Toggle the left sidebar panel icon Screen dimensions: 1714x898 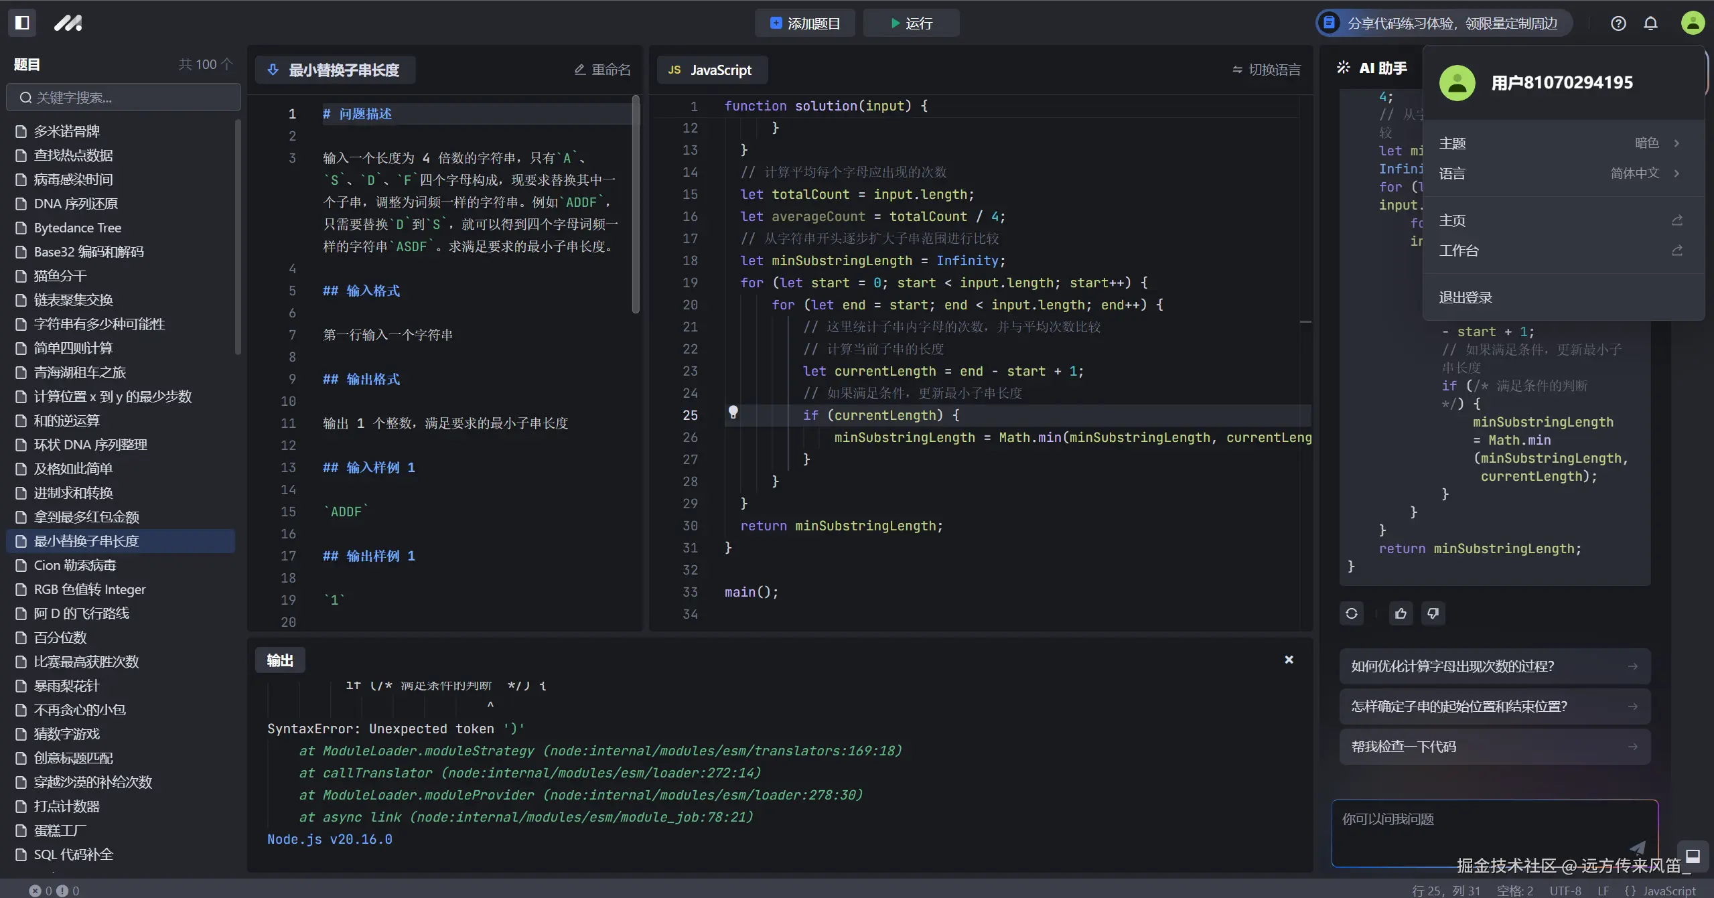click(22, 23)
